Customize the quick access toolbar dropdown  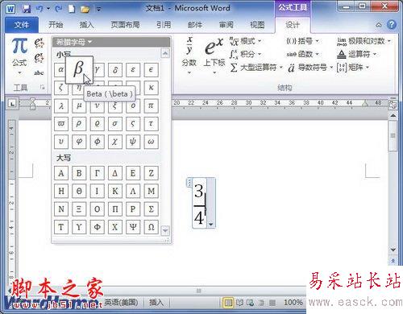98,10
